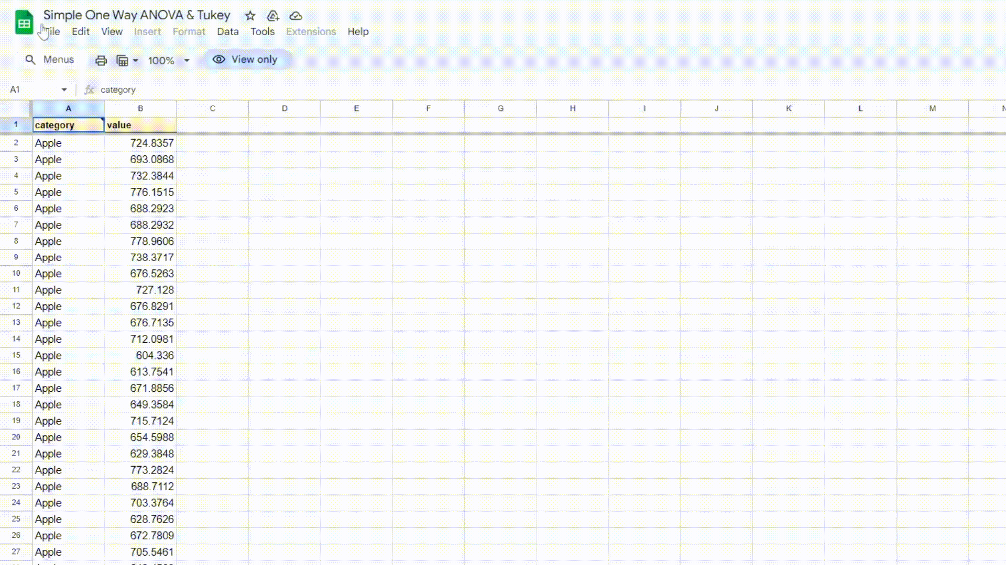Screen dimensions: 1006x565
Task: Expand the A1 name box dropdown
Action: pos(64,90)
